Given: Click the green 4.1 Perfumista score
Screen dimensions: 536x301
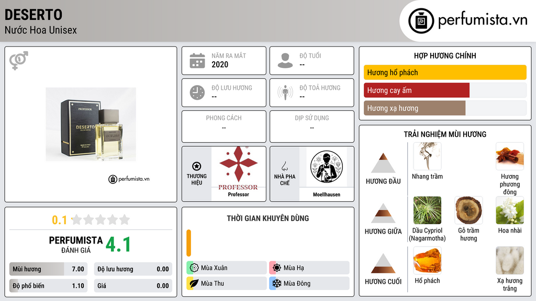Looking at the screenshot, I should pyautogui.click(x=118, y=245).
